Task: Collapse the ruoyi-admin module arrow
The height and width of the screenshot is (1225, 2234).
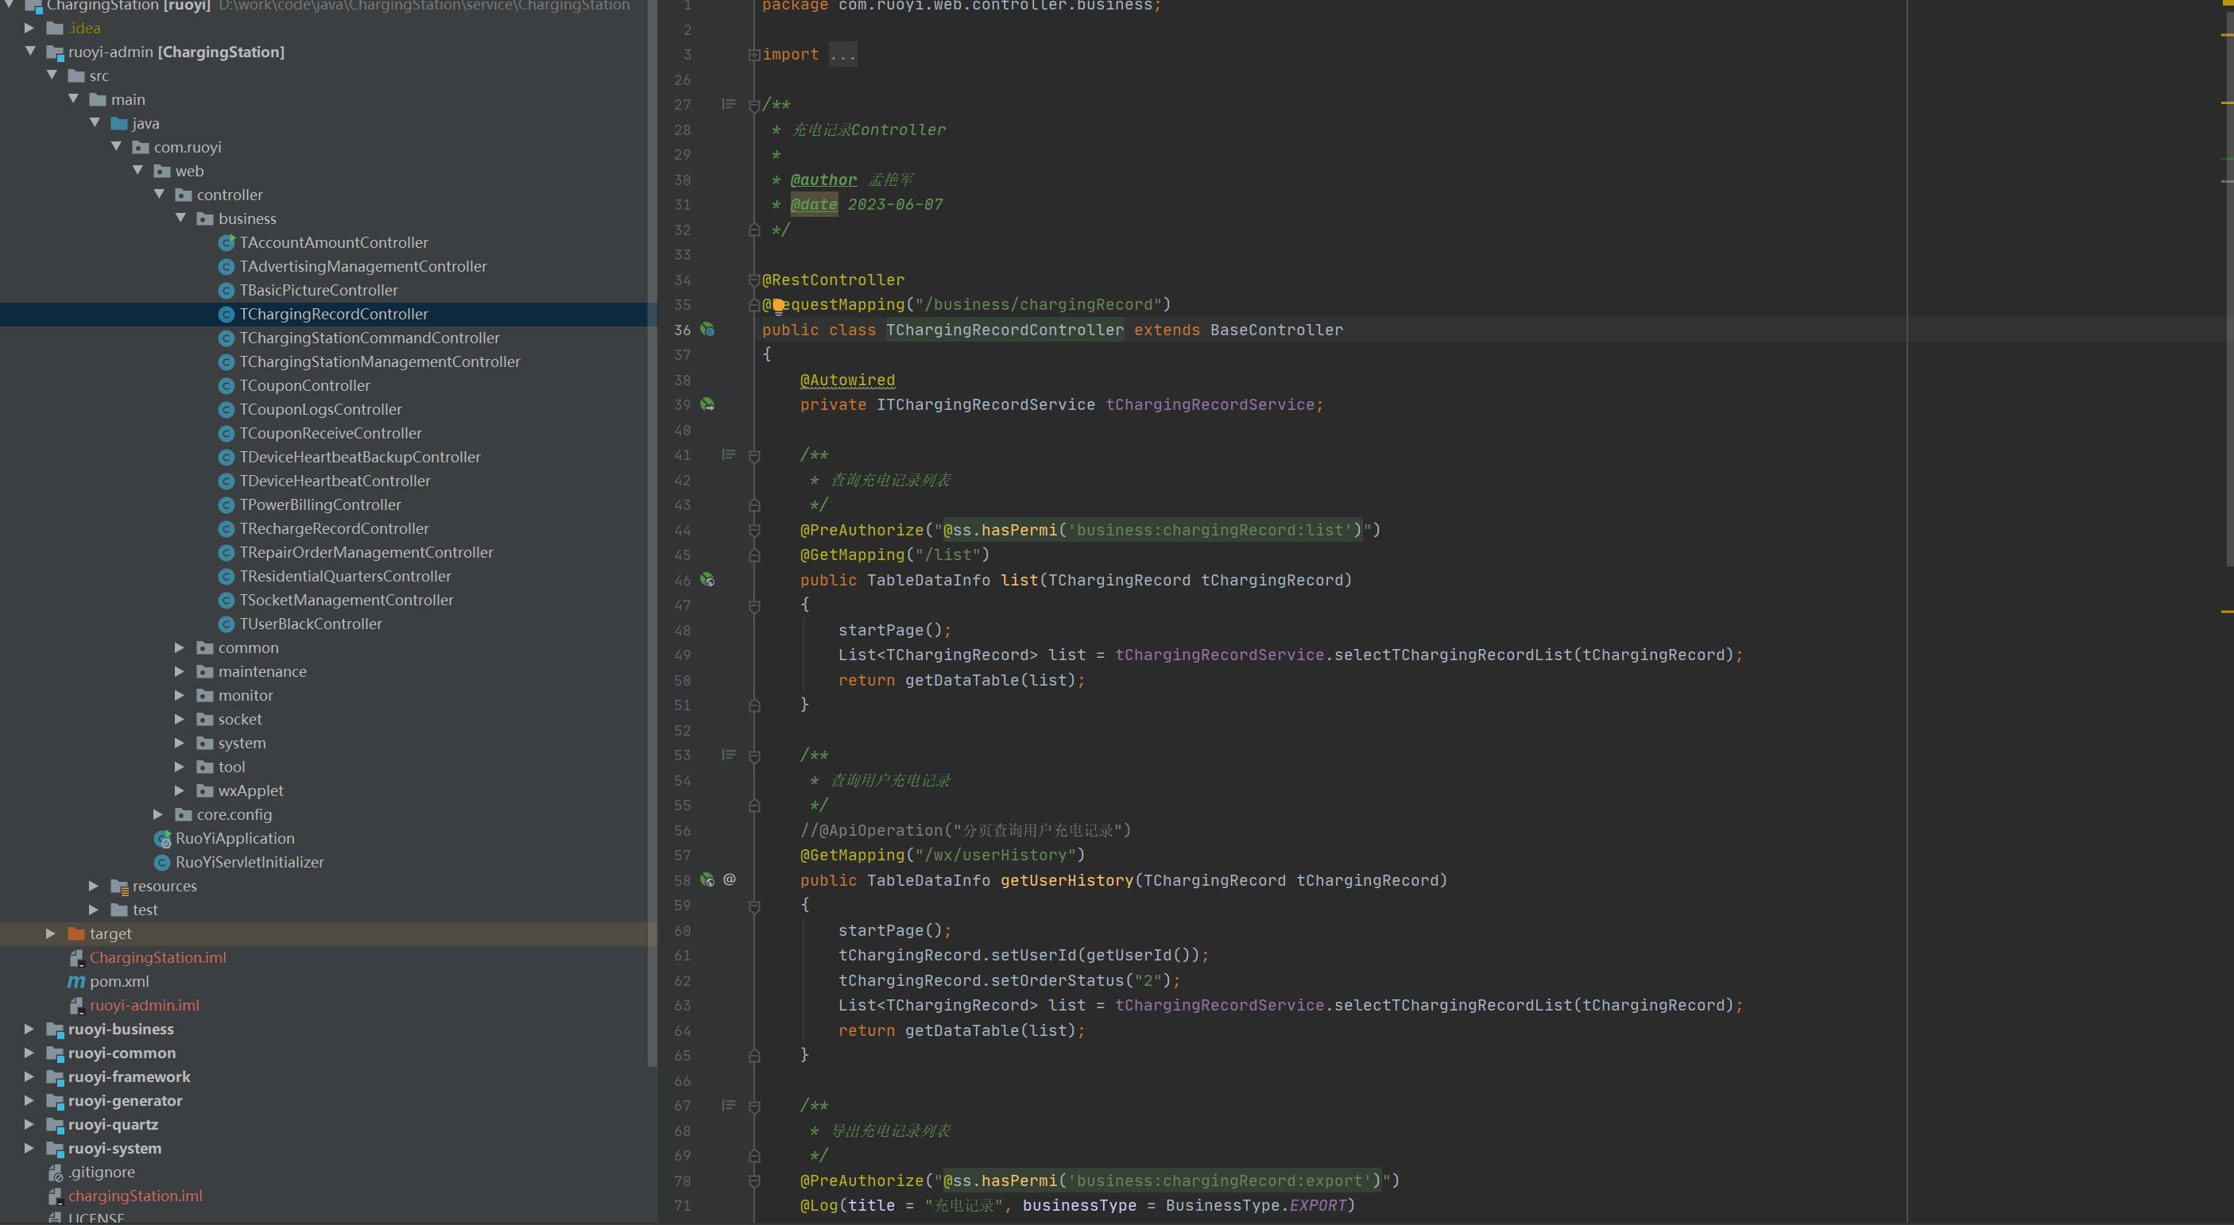Action: tap(29, 51)
